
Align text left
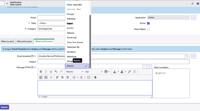pos(57,77)
